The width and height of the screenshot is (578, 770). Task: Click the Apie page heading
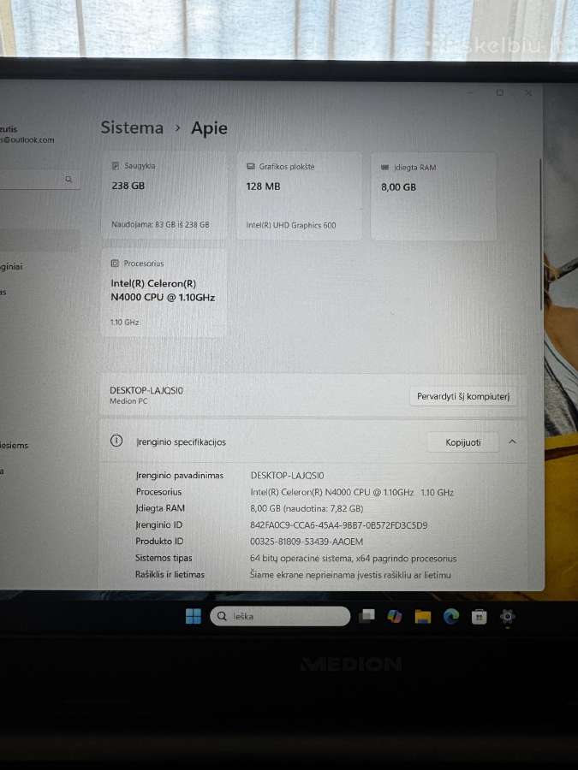click(209, 128)
